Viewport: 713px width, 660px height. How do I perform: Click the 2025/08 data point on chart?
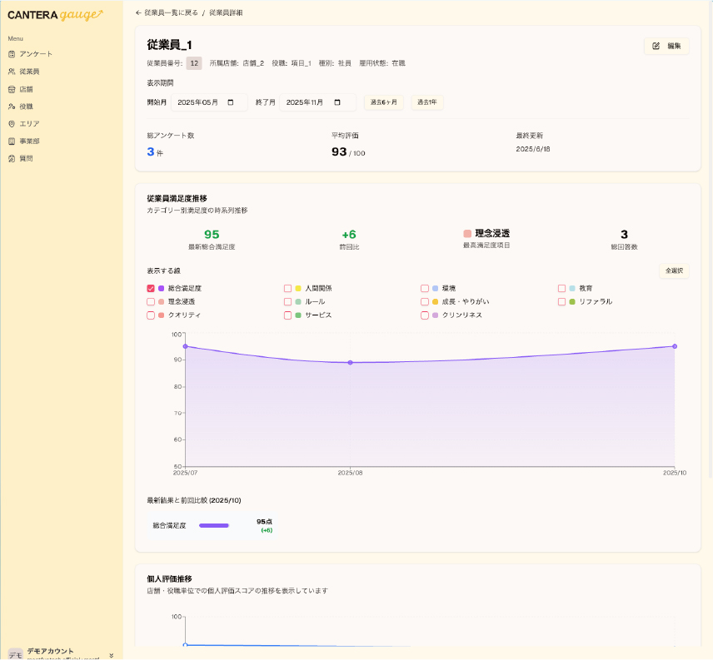pyautogui.click(x=350, y=363)
